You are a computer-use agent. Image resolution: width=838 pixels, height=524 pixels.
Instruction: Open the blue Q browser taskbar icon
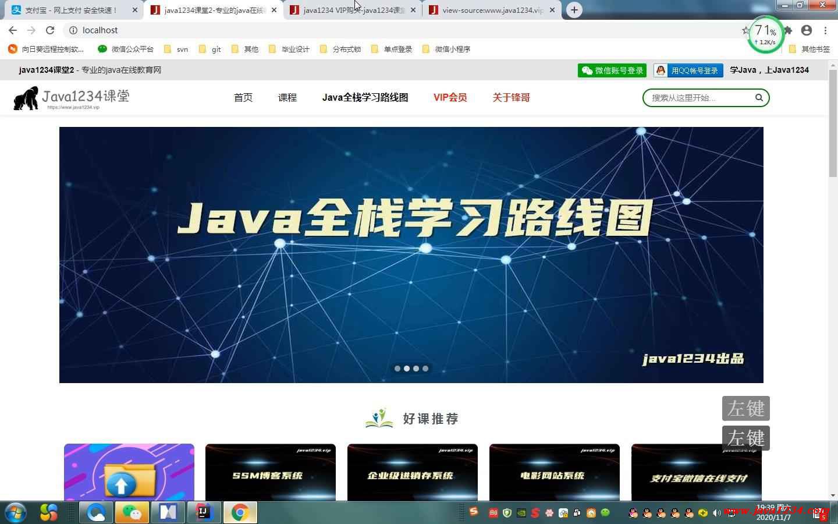tap(97, 512)
